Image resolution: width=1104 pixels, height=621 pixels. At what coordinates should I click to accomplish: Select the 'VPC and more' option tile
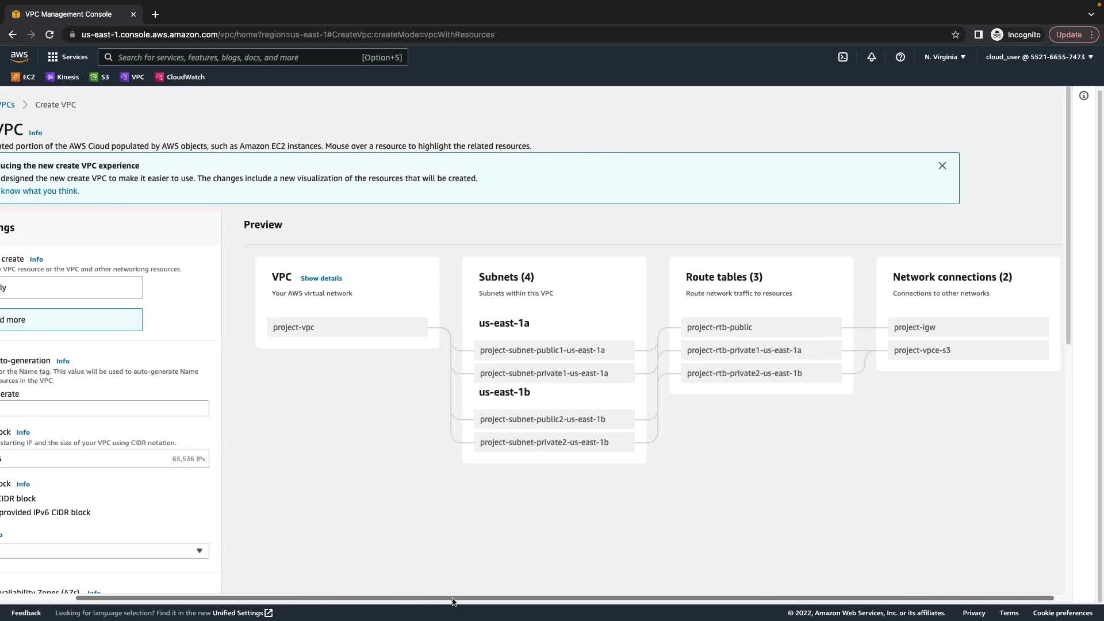pyautogui.click(x=69, y=320)
